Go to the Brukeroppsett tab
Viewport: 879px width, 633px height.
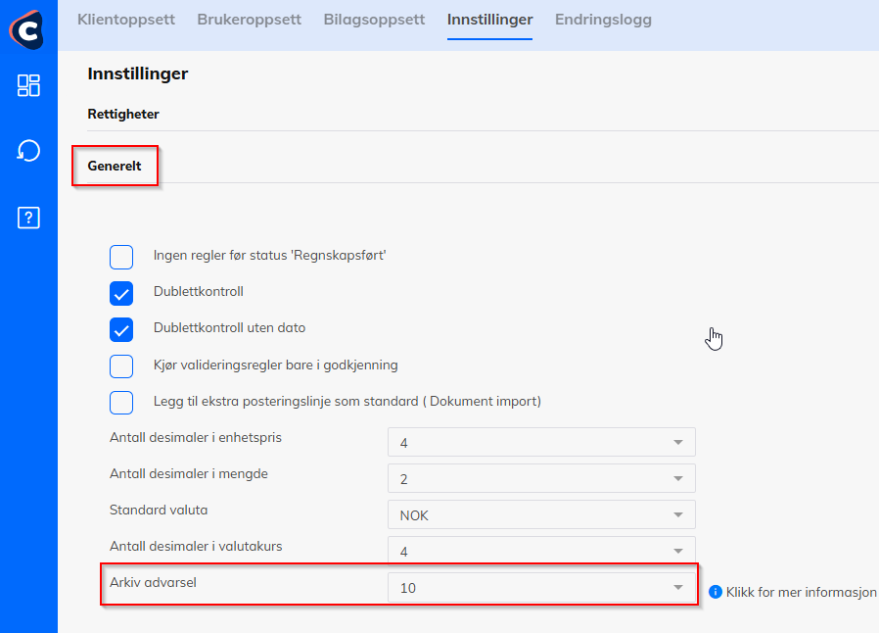click(x=249, y=20)
